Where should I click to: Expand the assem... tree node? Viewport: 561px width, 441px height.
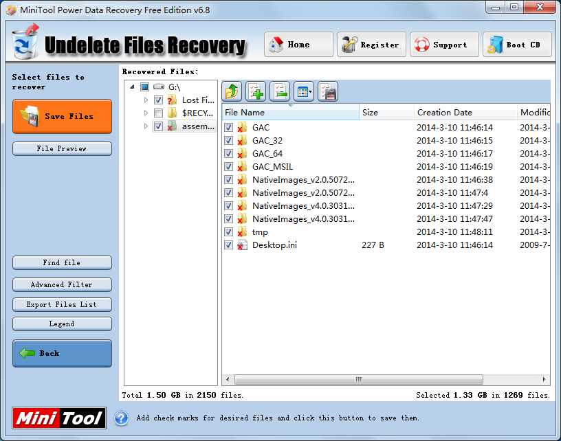click(146, 126)
